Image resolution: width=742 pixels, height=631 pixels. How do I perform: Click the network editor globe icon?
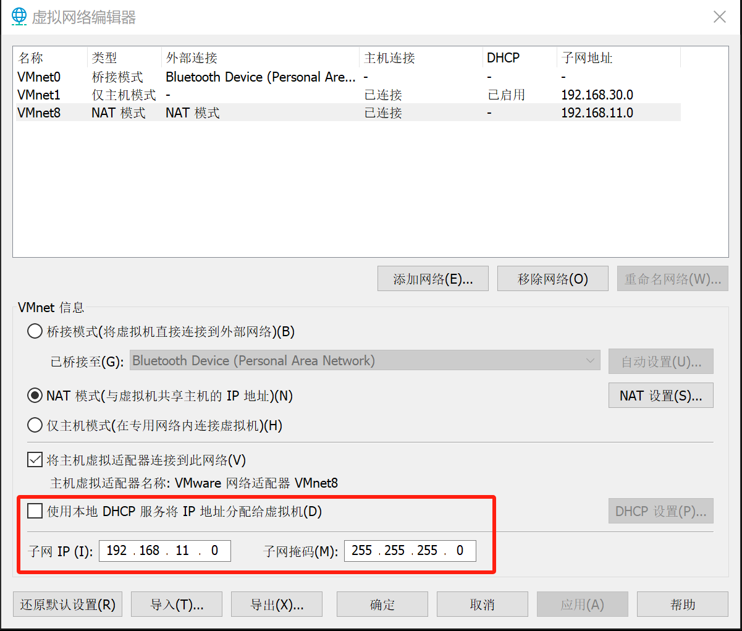pyautogui.click(x=19, y=17)
